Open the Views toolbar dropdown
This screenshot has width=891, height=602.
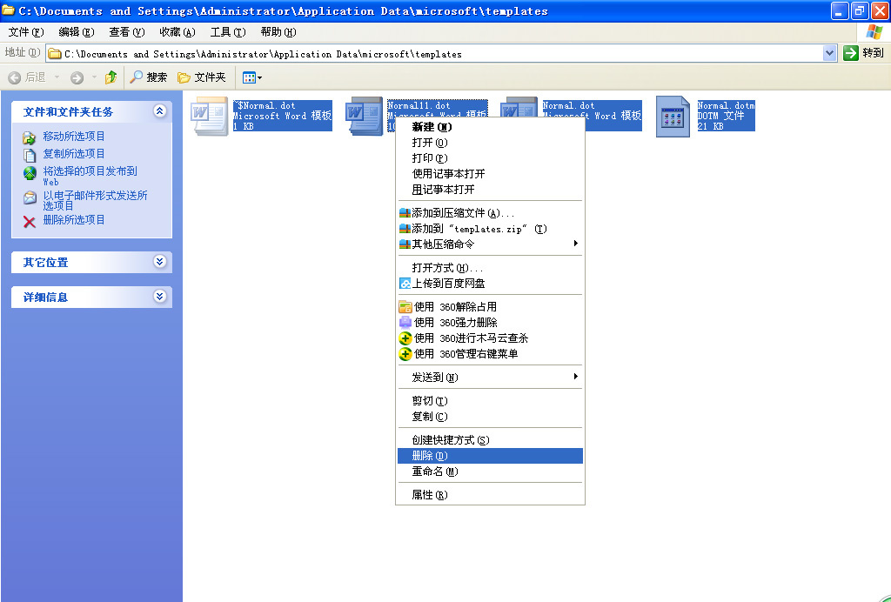coord(251,77)
